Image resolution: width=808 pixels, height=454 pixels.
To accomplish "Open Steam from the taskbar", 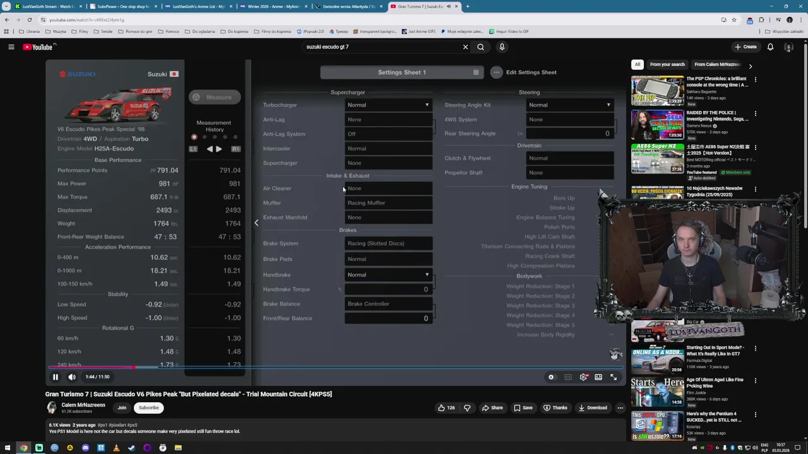I will [131, 448].
